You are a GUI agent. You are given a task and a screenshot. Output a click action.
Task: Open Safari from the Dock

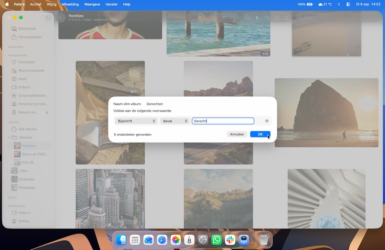tap(162, 240)
